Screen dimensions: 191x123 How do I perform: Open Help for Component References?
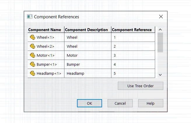(x=151, y=103)
